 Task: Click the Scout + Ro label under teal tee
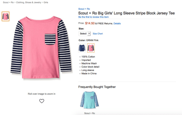(x=89, y=113)
